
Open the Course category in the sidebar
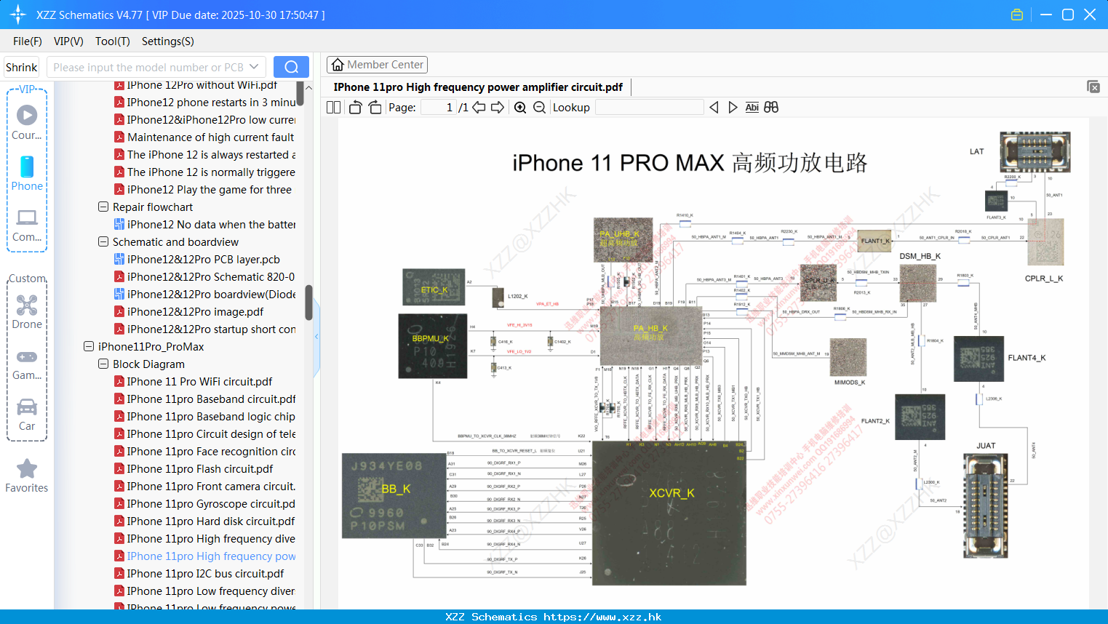coord(27,122)
